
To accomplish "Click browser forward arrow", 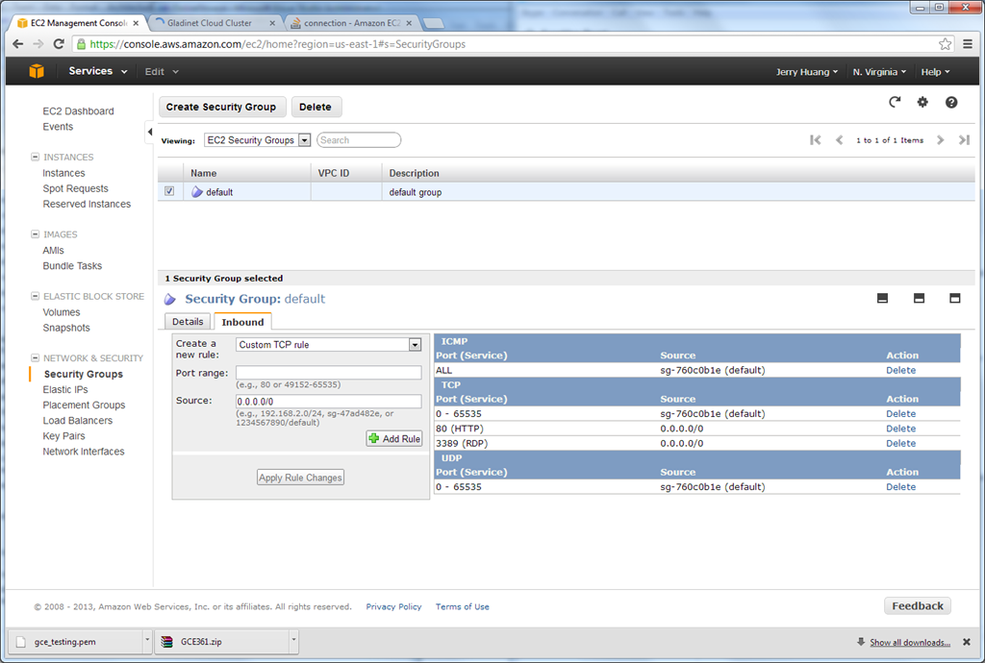I will (x=38, y=44).
